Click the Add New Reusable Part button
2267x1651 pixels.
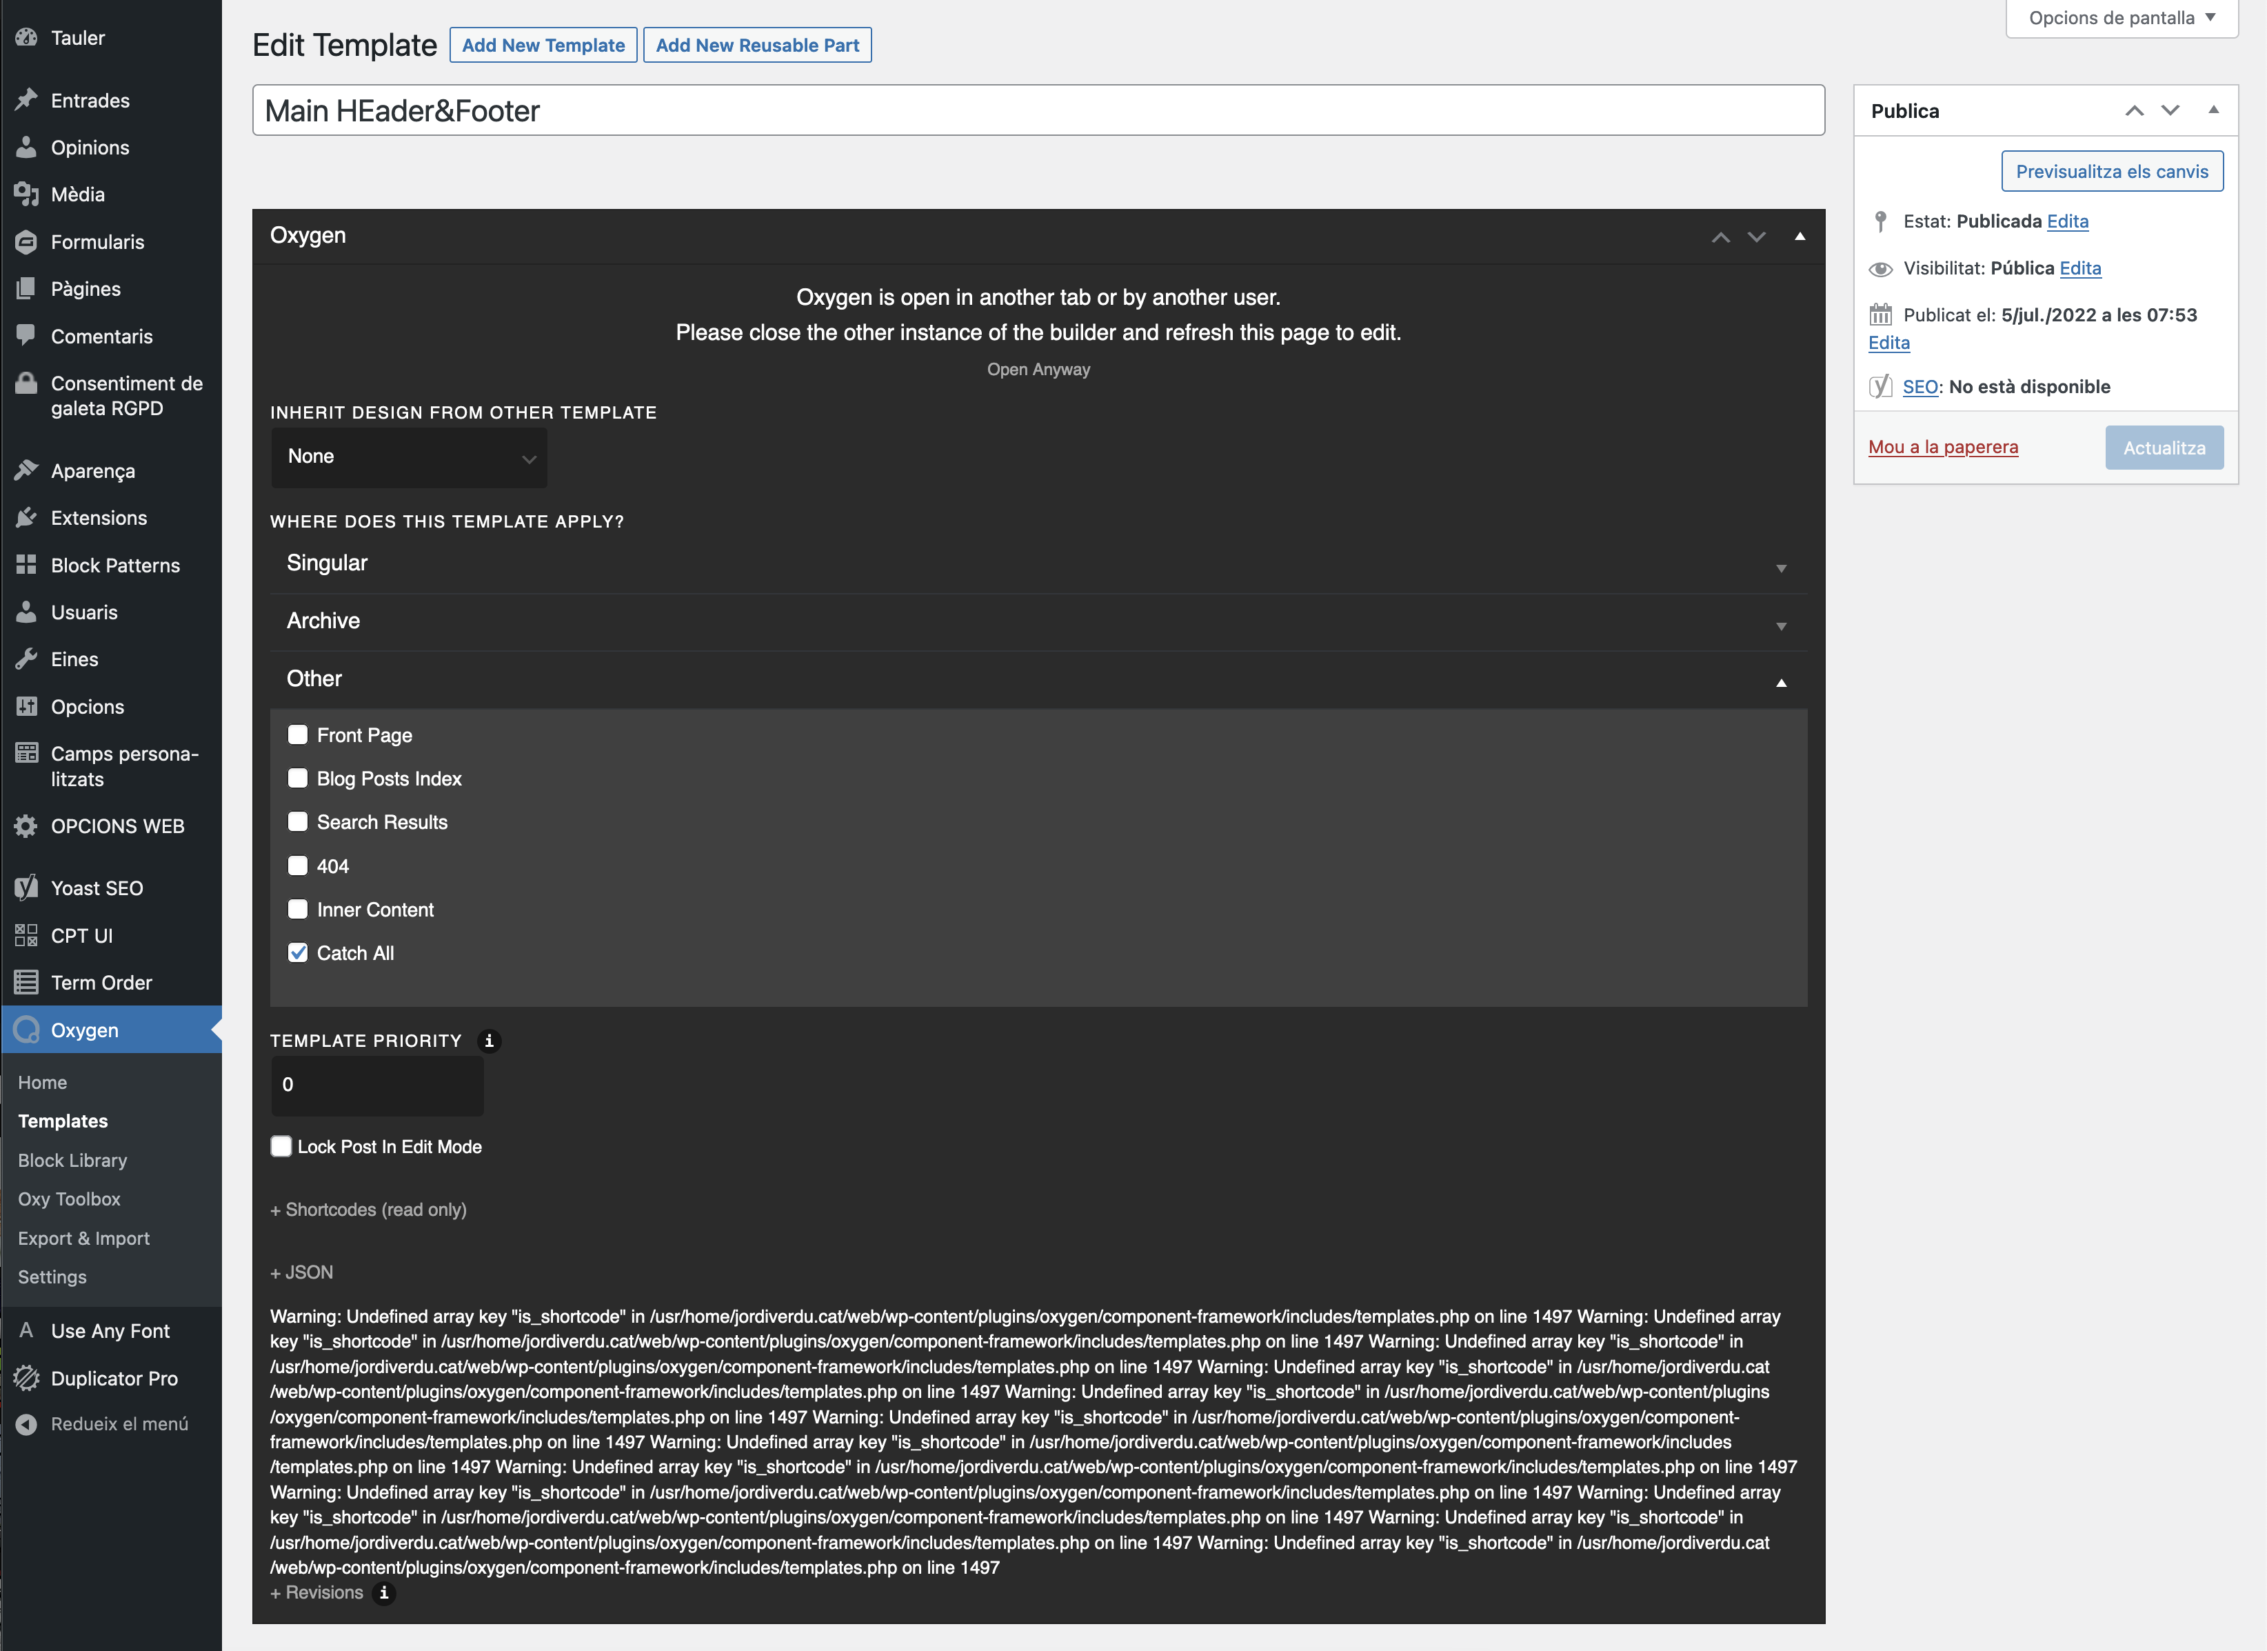[x=756, y=44]
